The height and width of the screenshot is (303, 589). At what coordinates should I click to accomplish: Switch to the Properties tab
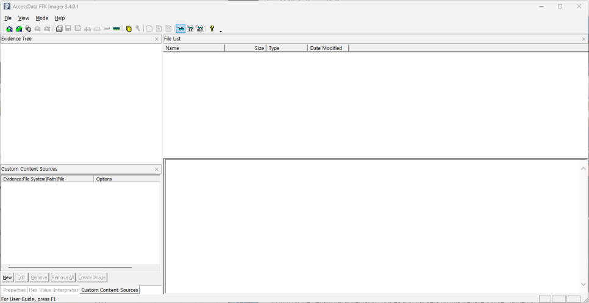[x=15, y=290]
